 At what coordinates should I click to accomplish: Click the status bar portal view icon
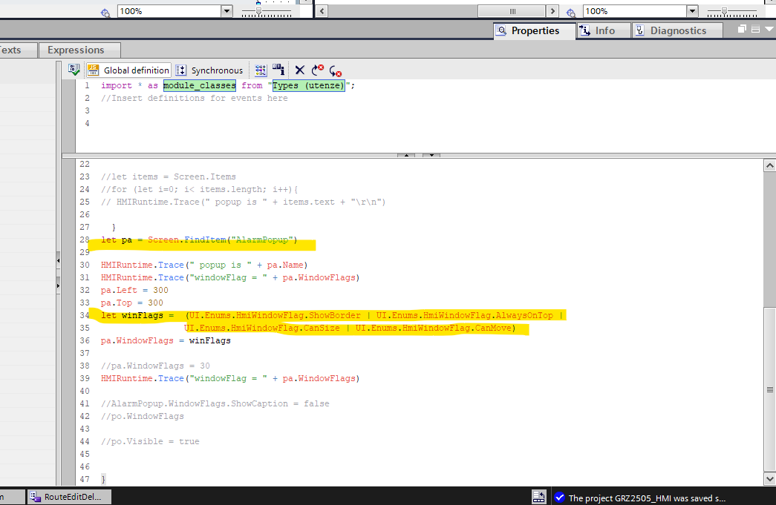coord(539,498)
